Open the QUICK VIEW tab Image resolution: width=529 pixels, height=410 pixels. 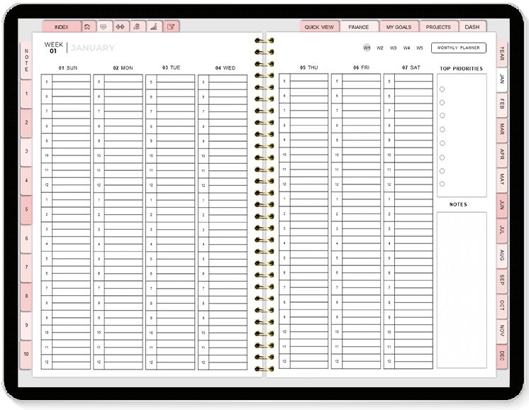(x=319, y=27)
